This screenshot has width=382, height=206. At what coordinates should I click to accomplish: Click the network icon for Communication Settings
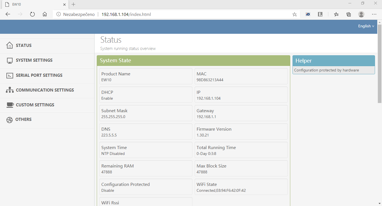coord(10,90)
